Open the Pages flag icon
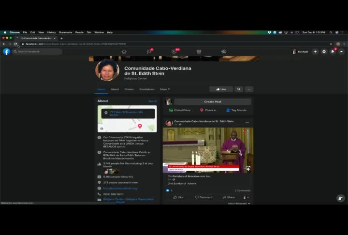Screen dimensions: 348x235 coord(149,52)
